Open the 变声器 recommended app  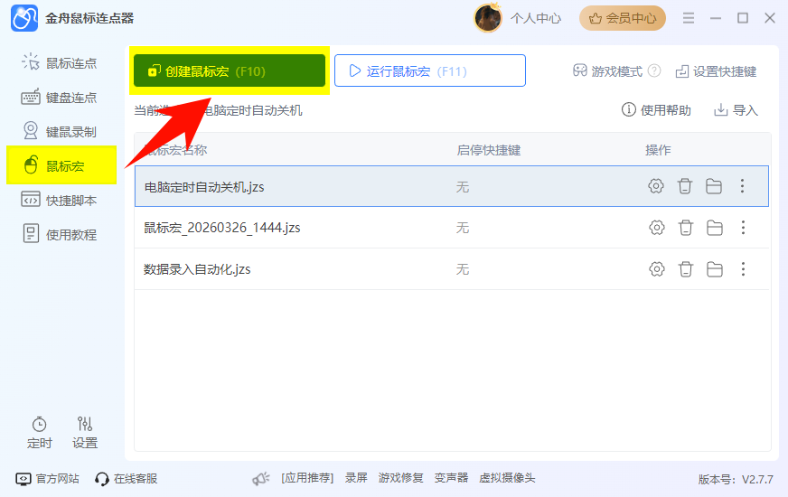pyautogui.click(x=451, y=478)
